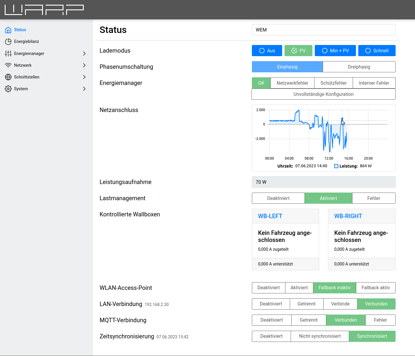The width and height of the screenshot is (415, 356).
Task: Open Schnittstellen in the sidebar
Action: tap(27, 77)
